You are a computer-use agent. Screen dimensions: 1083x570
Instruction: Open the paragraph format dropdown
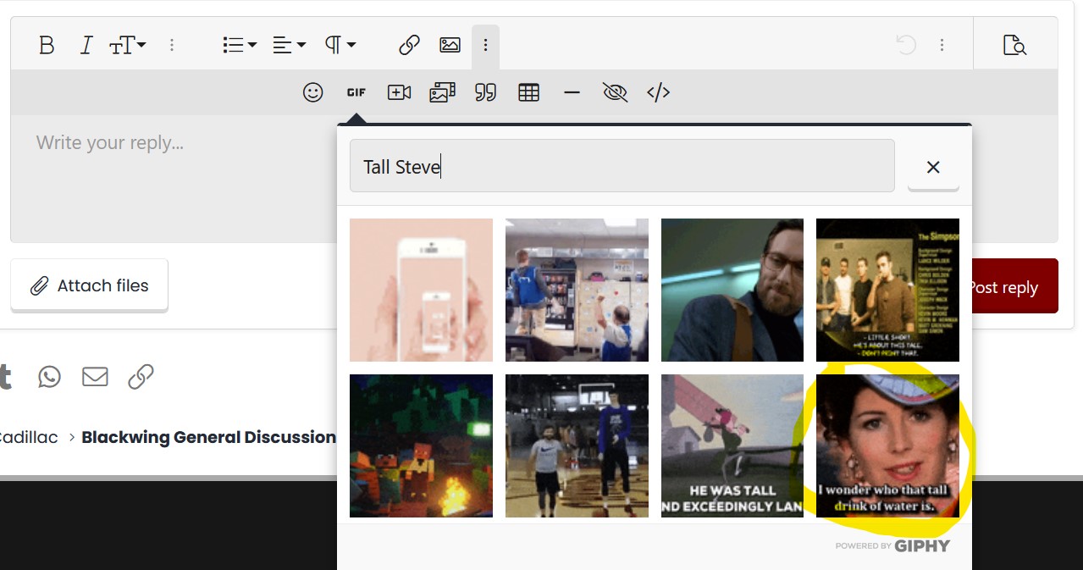340,46
